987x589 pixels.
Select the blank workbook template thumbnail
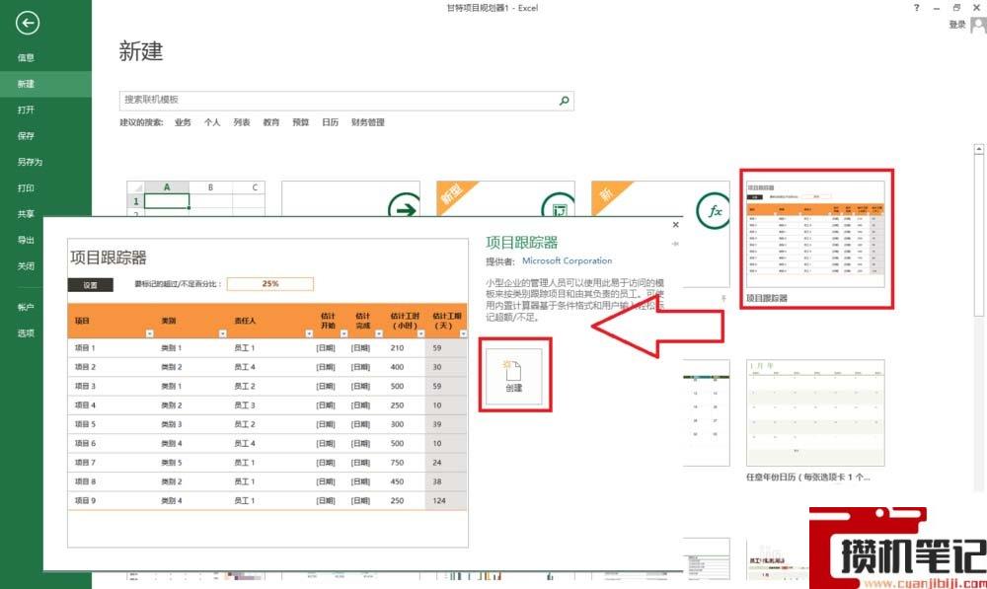(195, 198)
